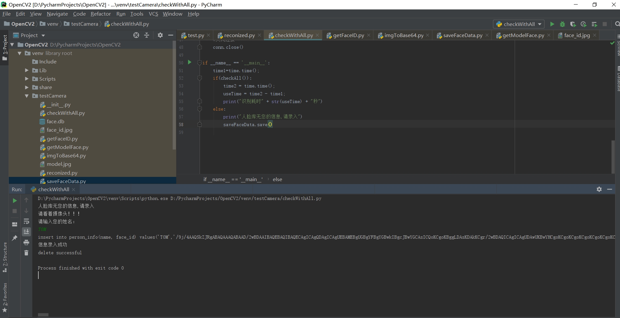Open Run panel settings gear
The height and width of the screenshot is (318, 620).
(x=599, y=189)
